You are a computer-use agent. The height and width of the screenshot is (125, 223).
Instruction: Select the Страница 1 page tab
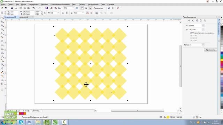(x=36, y=111)
